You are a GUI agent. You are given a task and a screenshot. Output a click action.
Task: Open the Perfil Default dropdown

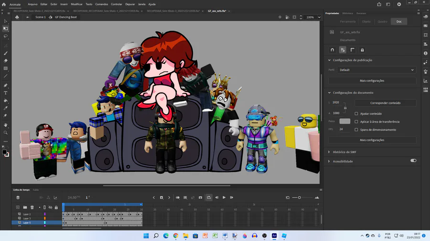376,70
